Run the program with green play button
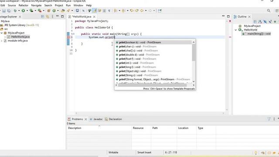 coord(23,10)
